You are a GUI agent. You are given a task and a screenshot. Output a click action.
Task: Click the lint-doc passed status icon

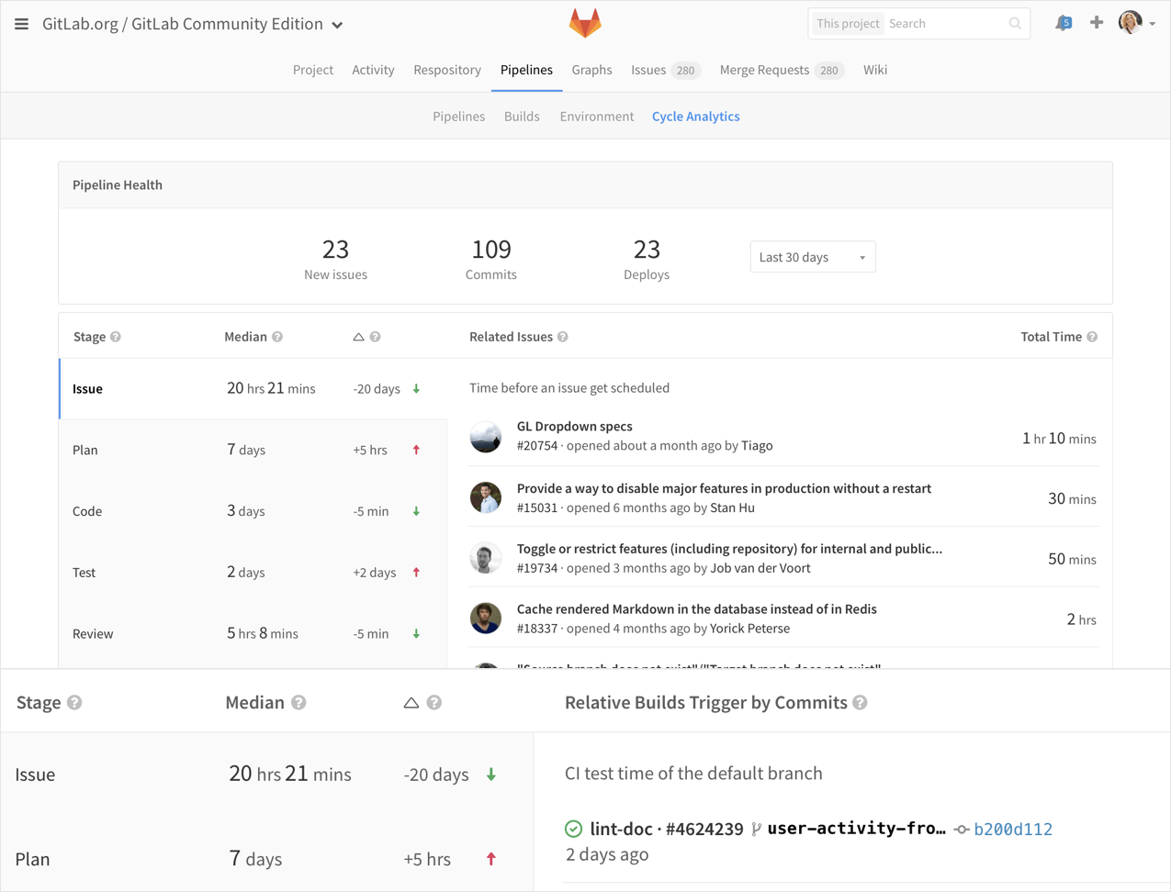pos(573,829)
